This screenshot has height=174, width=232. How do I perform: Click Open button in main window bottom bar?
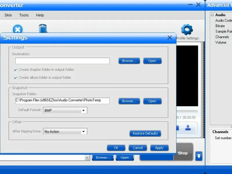point(125,157)
